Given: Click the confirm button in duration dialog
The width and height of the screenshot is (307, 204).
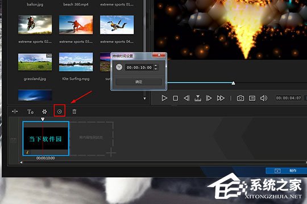Looking at the screenshot, I should click(139, 82).
